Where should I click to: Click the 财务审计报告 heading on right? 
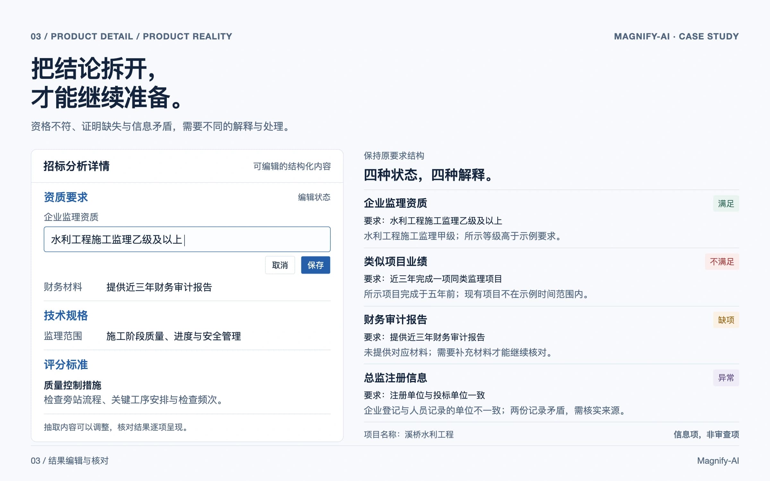395,319
